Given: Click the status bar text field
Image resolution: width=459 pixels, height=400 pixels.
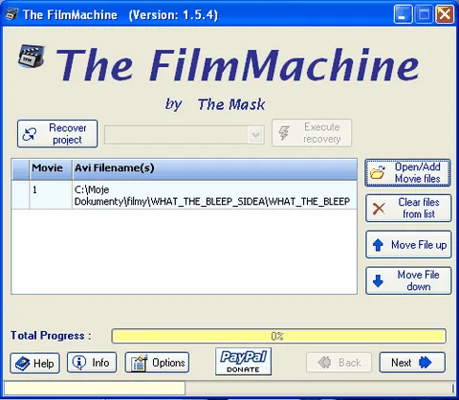Looking at the screenshot, I should pyautogui.click(x=95, y=389).
